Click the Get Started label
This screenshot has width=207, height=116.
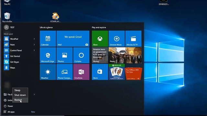click(x=15, y=56)
